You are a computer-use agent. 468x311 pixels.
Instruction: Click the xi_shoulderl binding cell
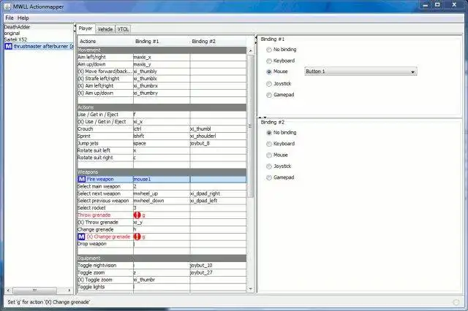(x=218, y=136)
